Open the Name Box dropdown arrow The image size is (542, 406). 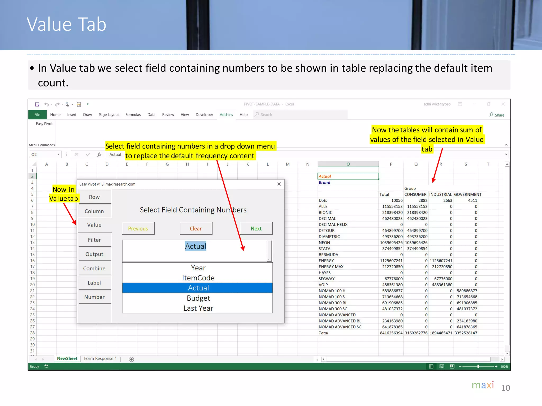[58, 154]
